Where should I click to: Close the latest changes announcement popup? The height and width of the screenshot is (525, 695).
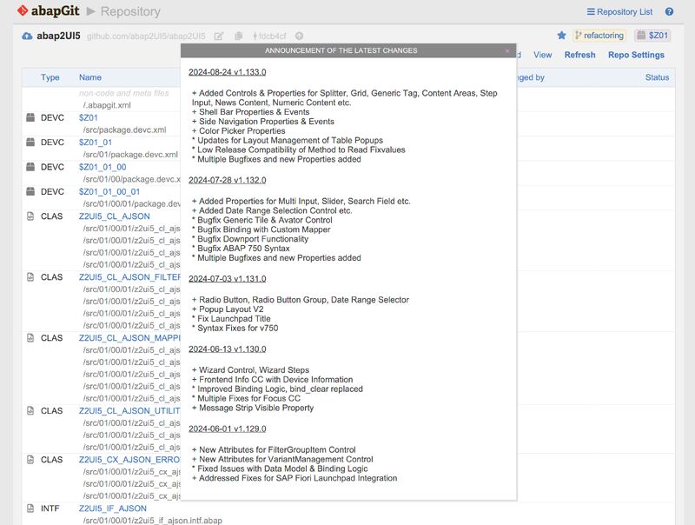tap(507, 50)
